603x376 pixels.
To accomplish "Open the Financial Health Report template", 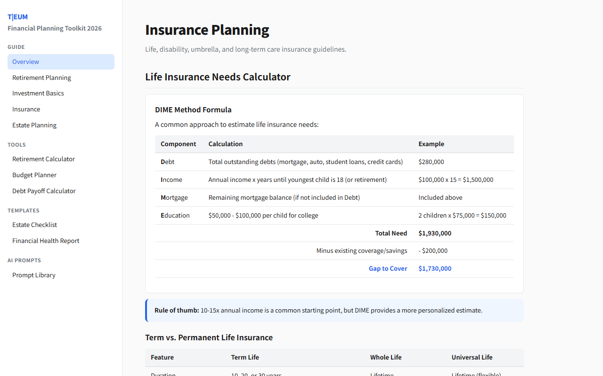I will pos(46,241).
